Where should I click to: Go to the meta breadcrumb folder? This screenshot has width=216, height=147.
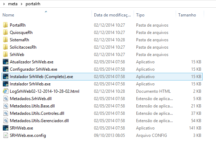click(13, 4)
